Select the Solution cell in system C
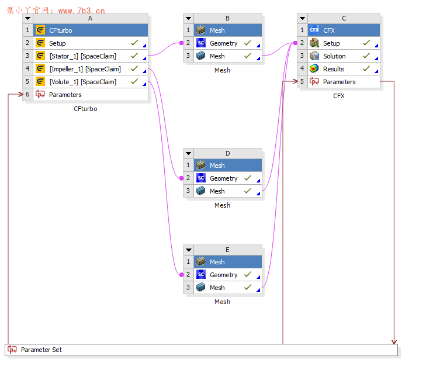The image size is (426, 369). pos(344,56)
